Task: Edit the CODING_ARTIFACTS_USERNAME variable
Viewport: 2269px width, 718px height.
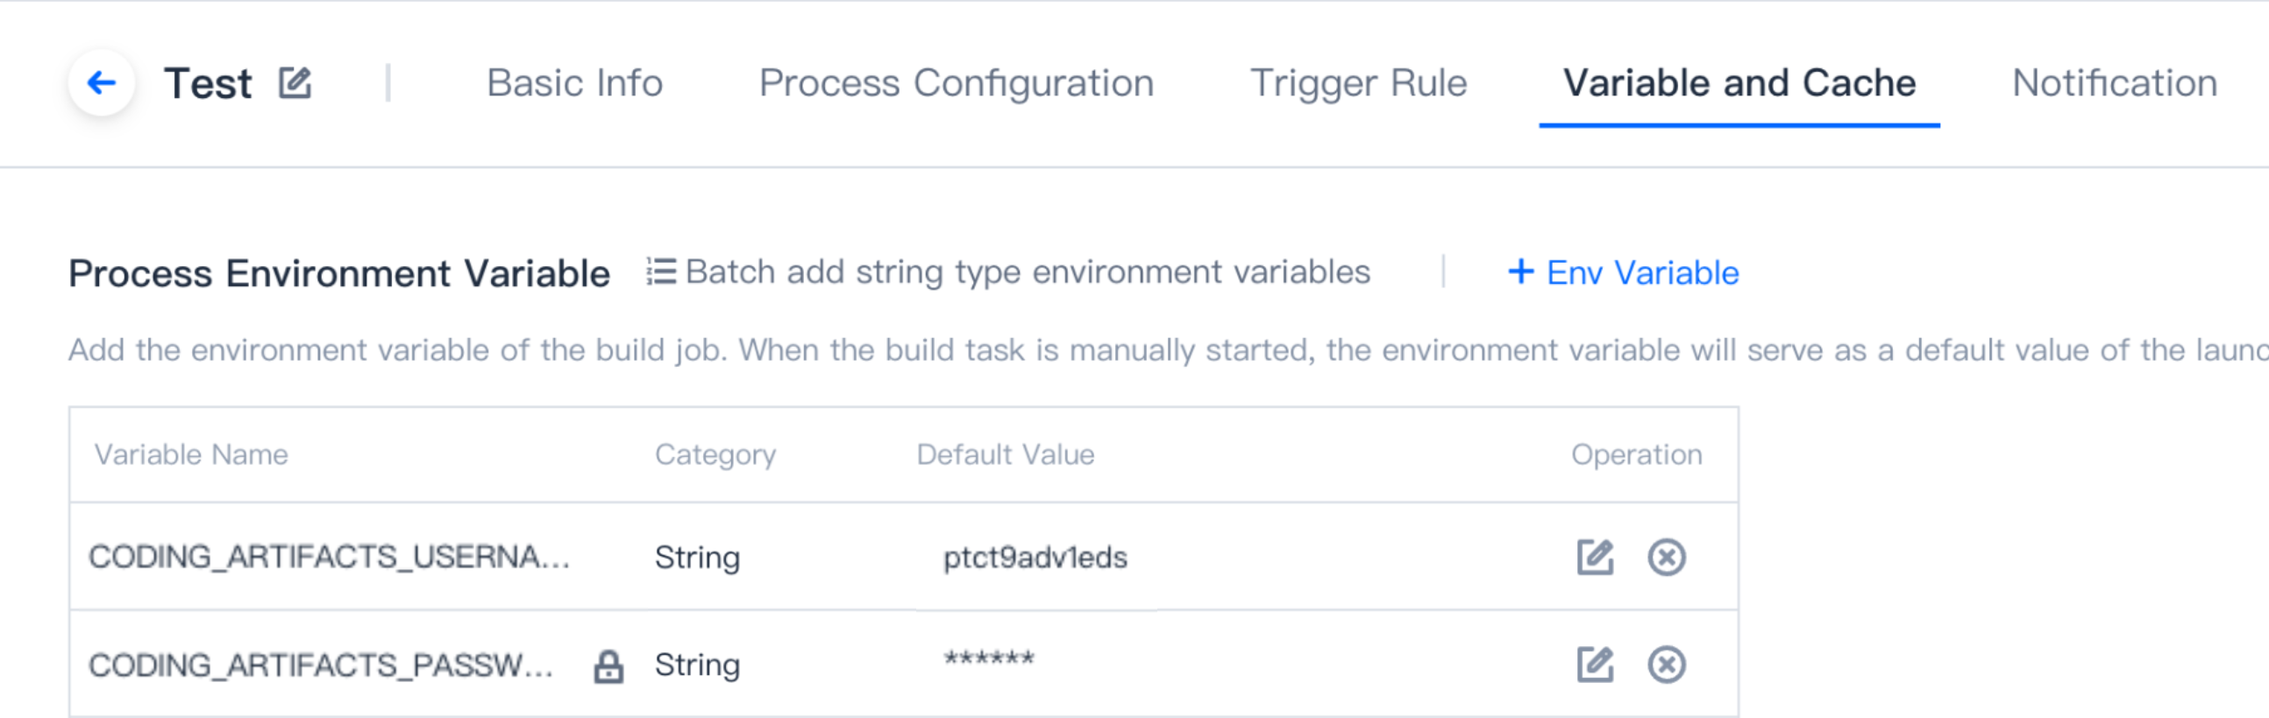Action: (1594, 557)
